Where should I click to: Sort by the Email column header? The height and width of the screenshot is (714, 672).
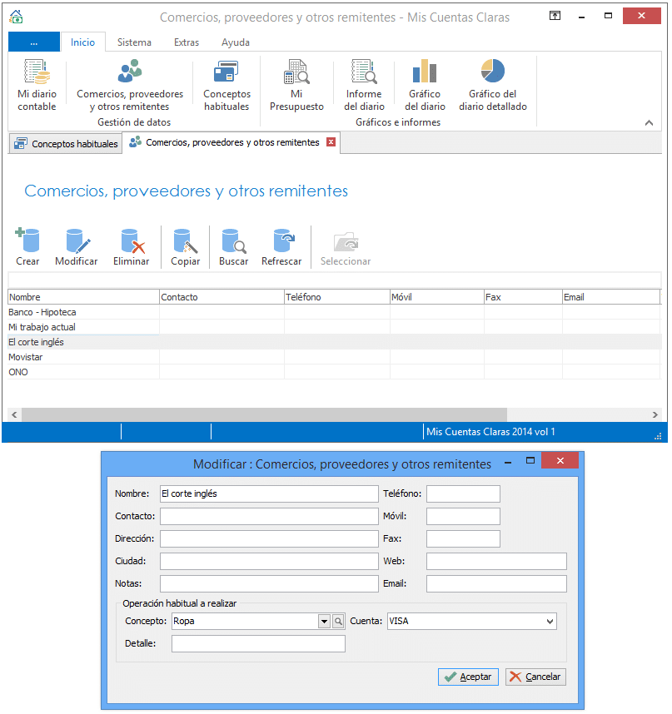tap(611, 297)
